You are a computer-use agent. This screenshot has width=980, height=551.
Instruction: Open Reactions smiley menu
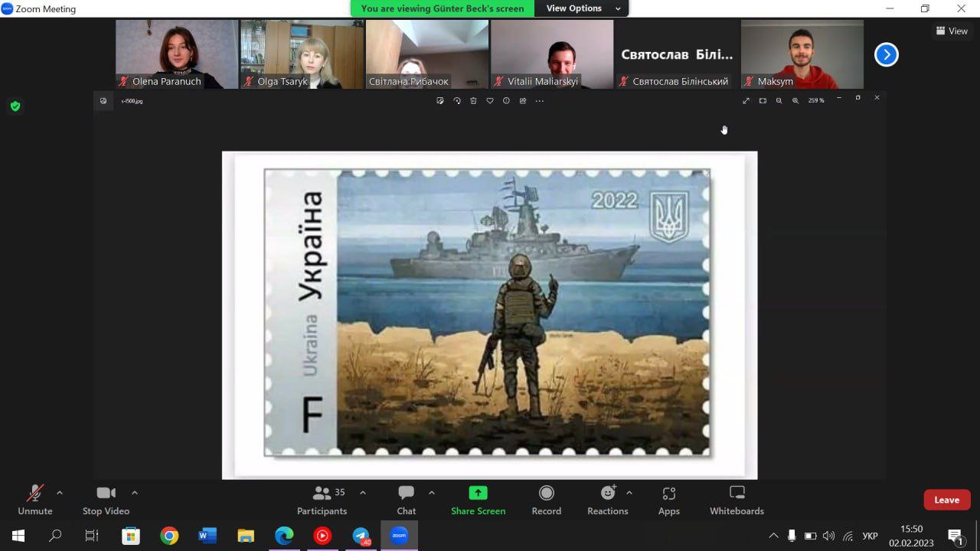click(x=608, y=500)
